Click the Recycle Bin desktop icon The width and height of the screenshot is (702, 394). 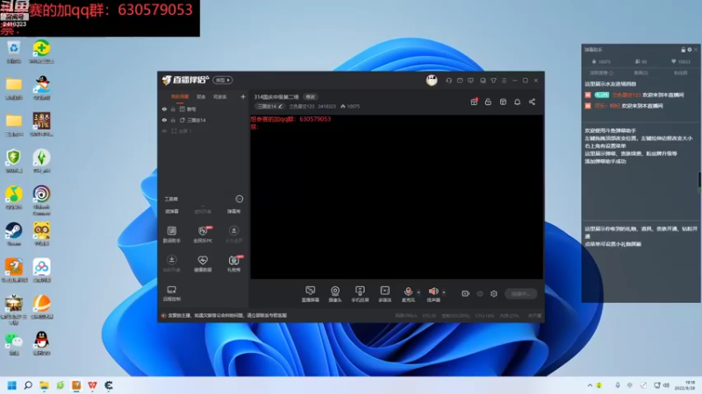coord(14,52)
